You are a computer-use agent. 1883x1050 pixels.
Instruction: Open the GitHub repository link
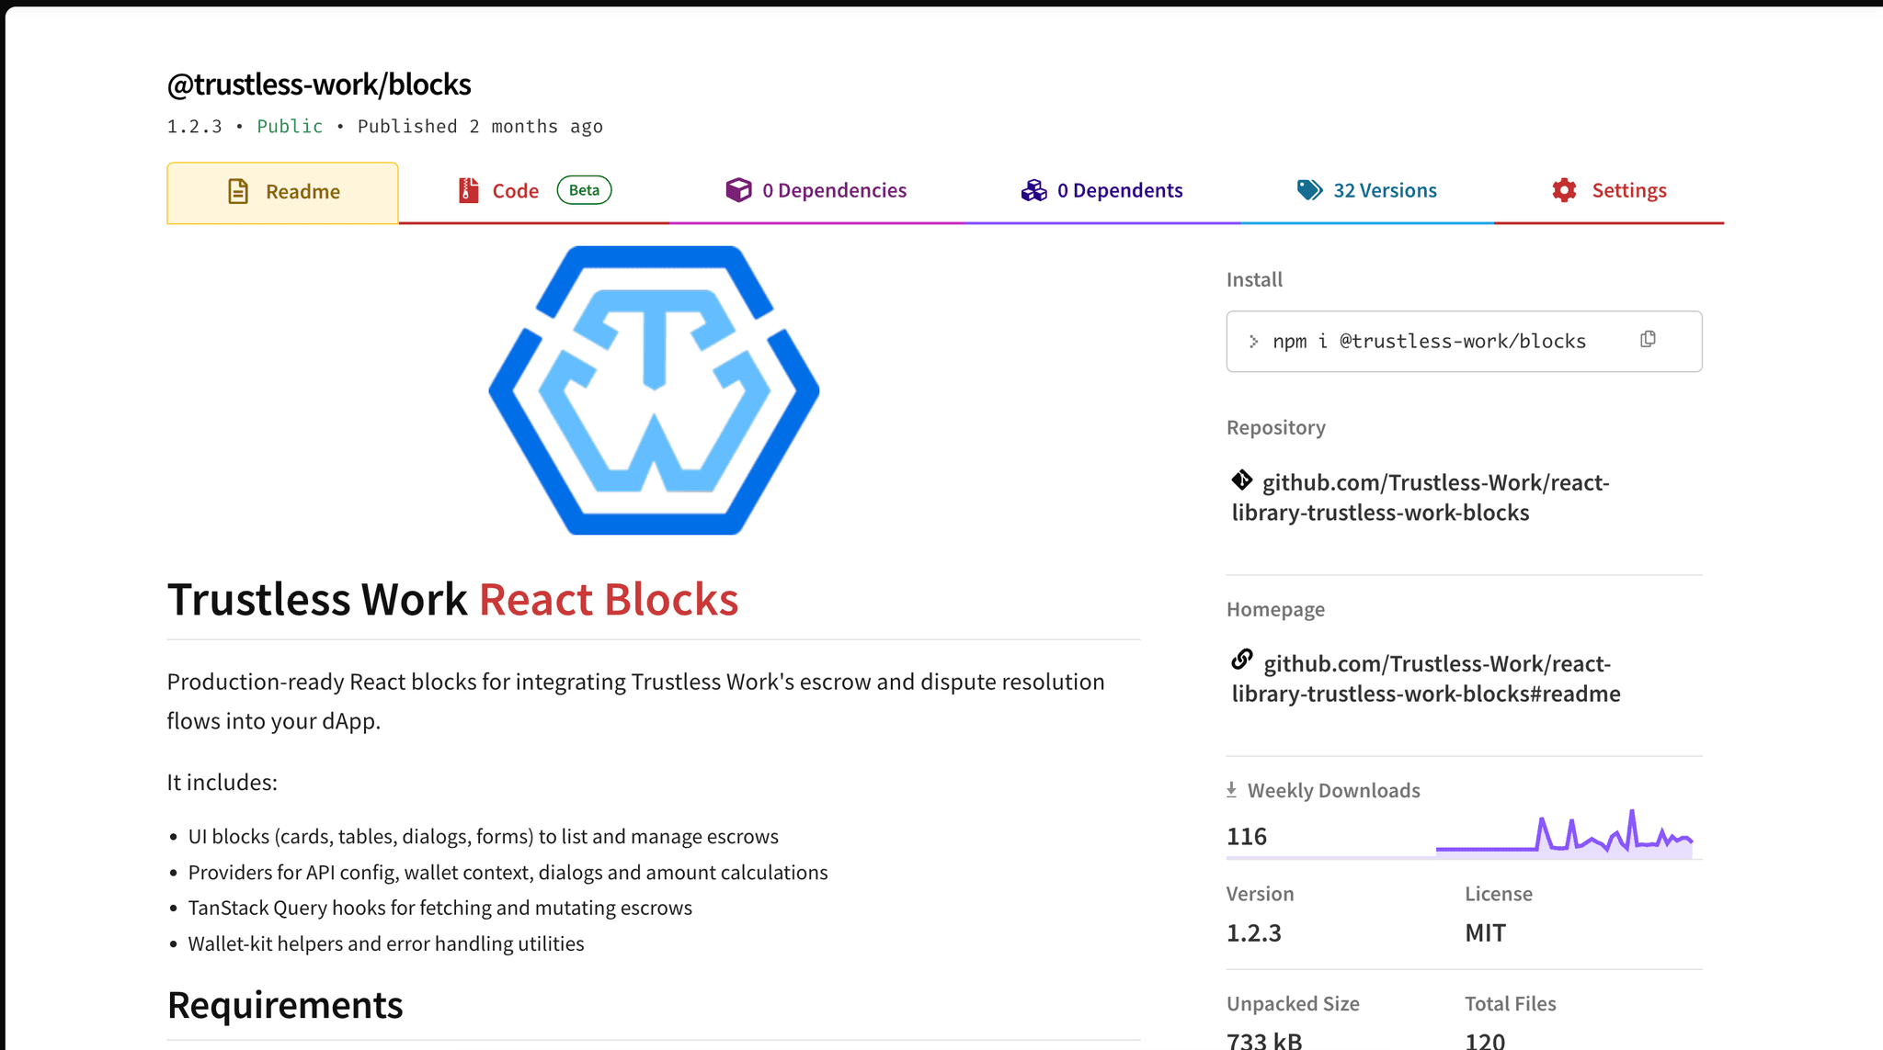(1421, 497)
